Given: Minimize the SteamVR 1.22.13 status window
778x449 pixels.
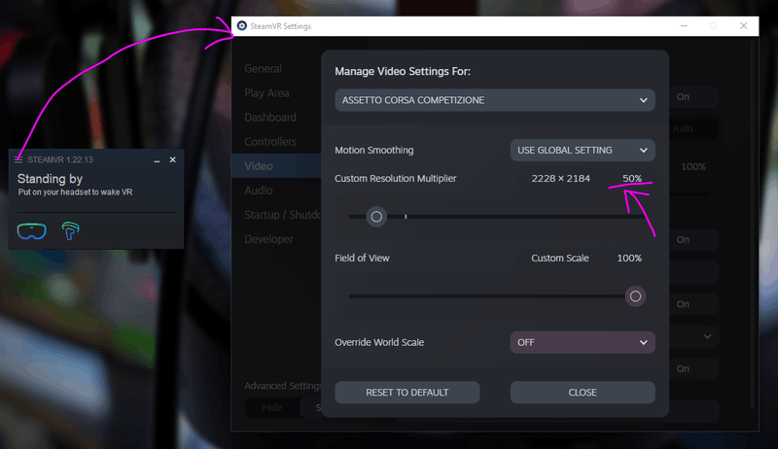Looking at the screenshot, I should pyautogui.click(x=157, y=160).
